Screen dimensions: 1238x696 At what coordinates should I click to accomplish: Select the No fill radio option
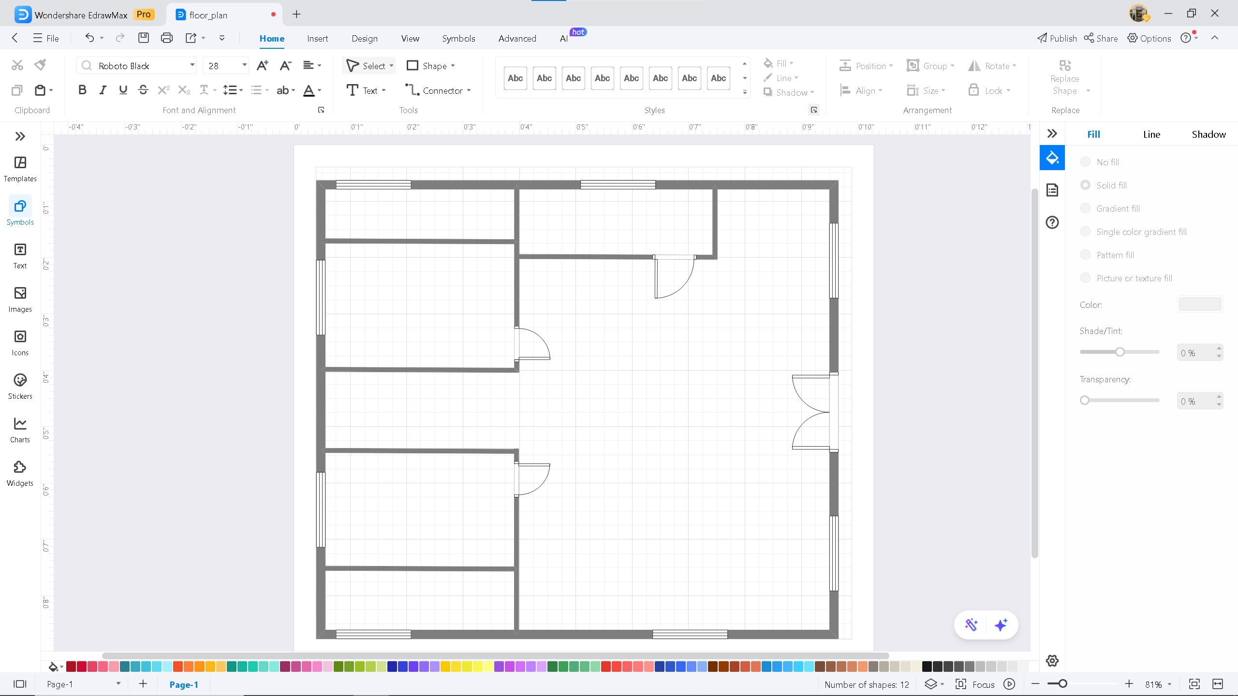coord(1085,162)
